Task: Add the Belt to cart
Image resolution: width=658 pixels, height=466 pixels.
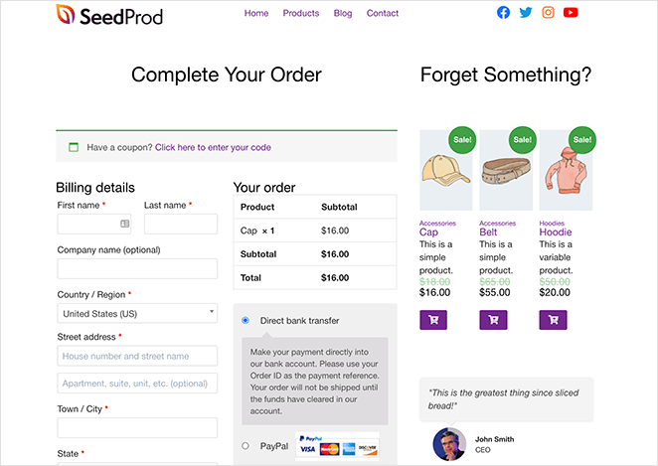Action: tap(494, 320)
